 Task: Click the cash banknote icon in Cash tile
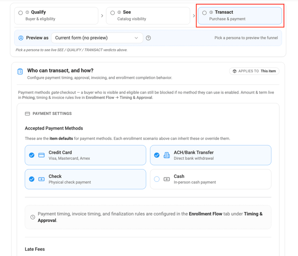[167, 179]
